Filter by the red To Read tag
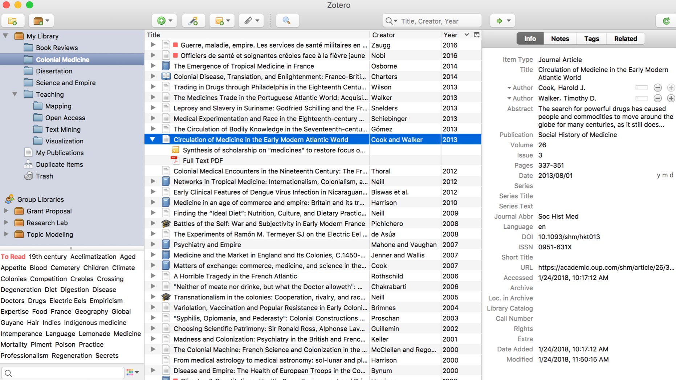 (x=13, y=257)
